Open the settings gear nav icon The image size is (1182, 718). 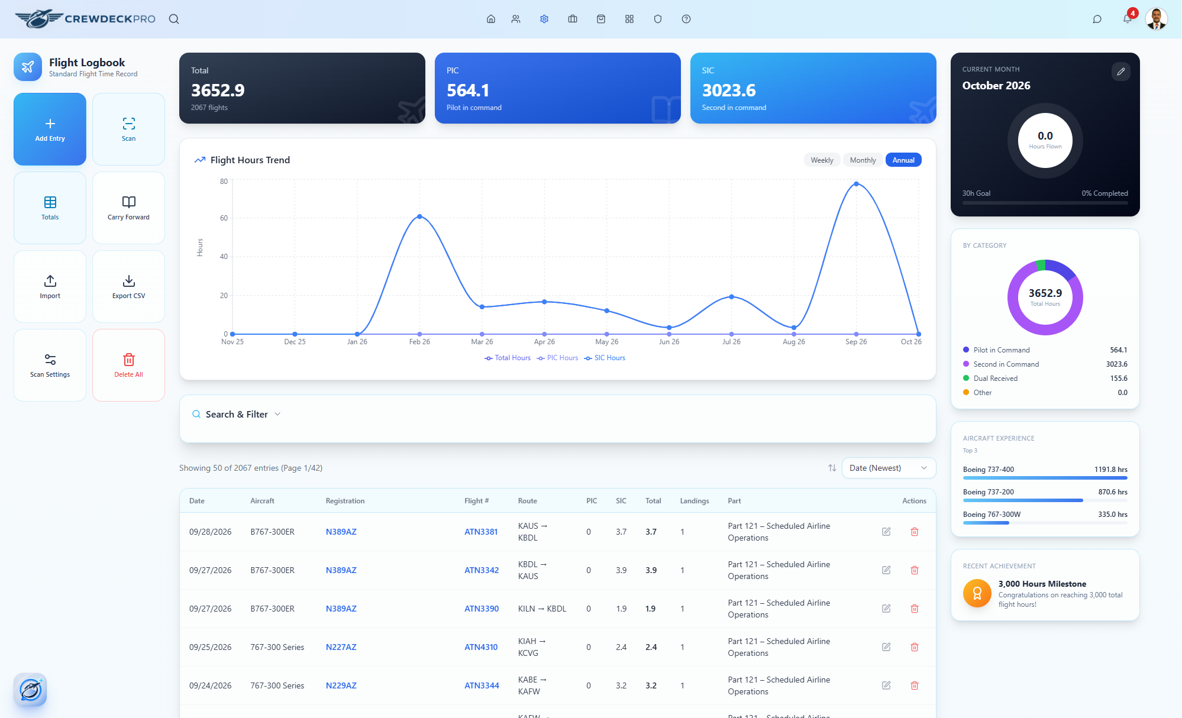tap(544, 19)
